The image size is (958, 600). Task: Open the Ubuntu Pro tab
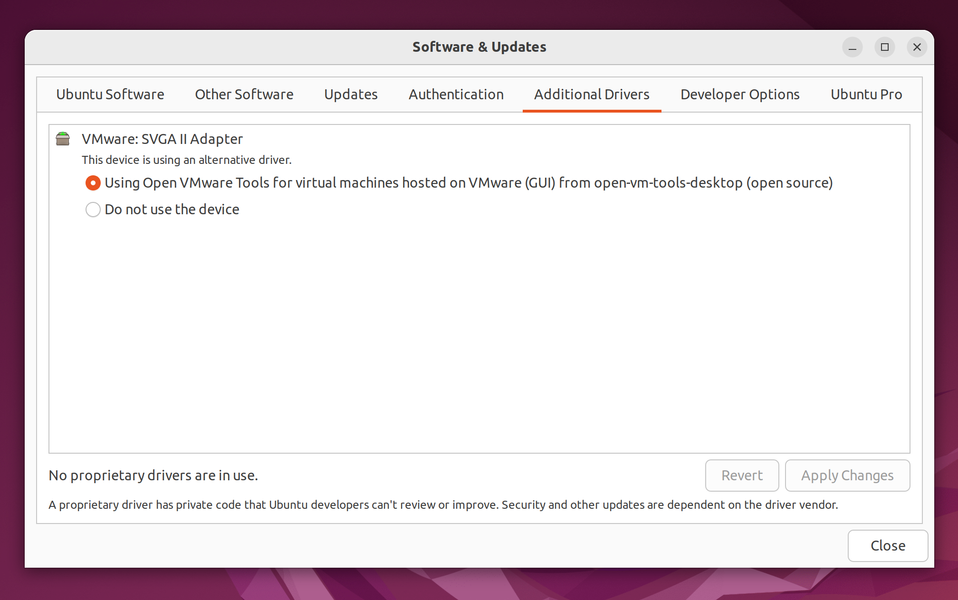[x=866, y=95]
